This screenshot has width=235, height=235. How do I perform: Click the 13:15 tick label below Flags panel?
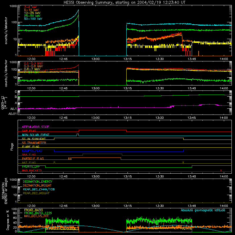[127, 176]
